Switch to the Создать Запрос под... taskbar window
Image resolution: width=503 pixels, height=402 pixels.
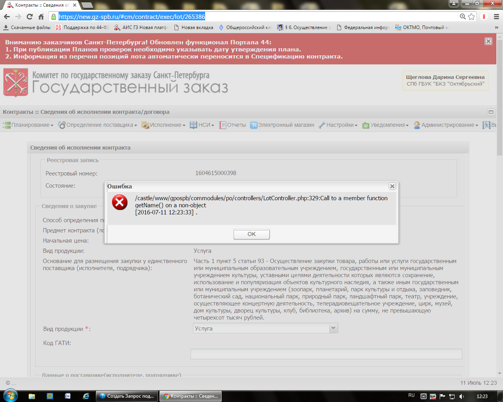(x=127, y=396)
